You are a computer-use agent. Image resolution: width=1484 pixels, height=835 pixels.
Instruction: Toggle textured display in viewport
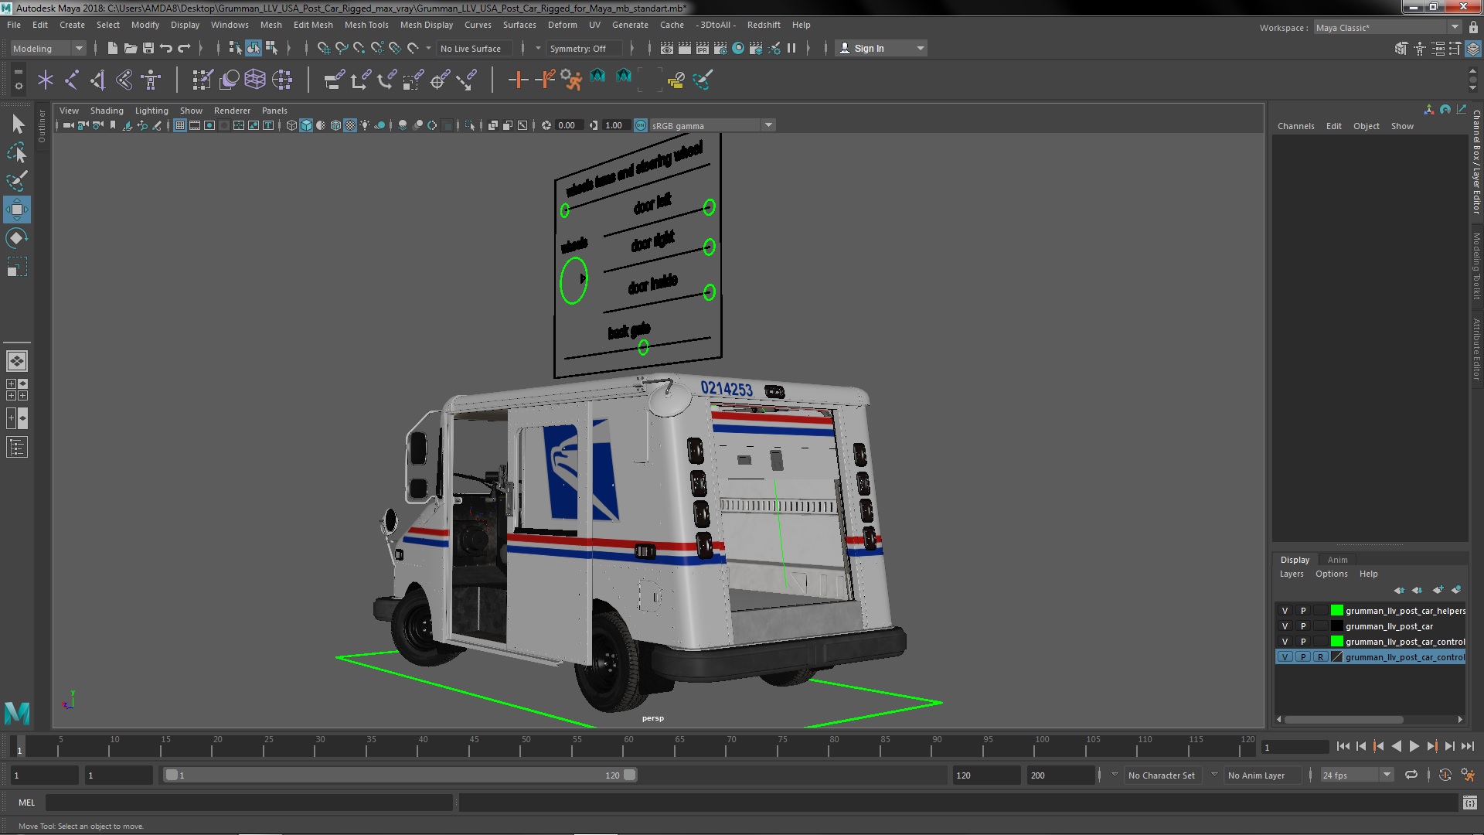click(x=350, y=125)
